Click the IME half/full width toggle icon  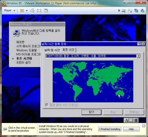(131, 120)
